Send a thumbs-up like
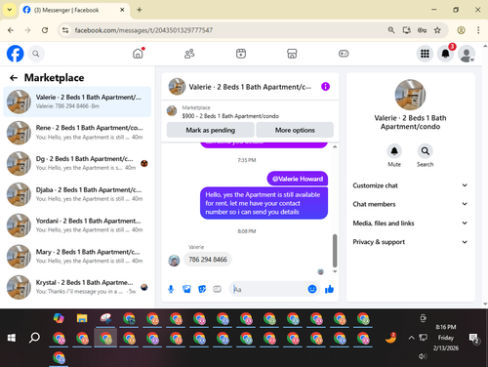 tap(329, 289)
